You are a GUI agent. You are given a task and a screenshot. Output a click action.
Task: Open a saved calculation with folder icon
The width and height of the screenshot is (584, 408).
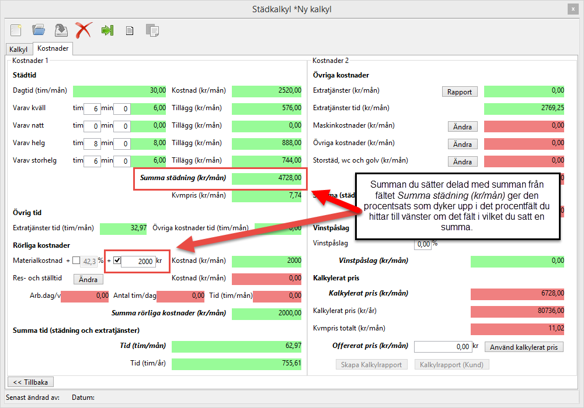tap(39, 30)
